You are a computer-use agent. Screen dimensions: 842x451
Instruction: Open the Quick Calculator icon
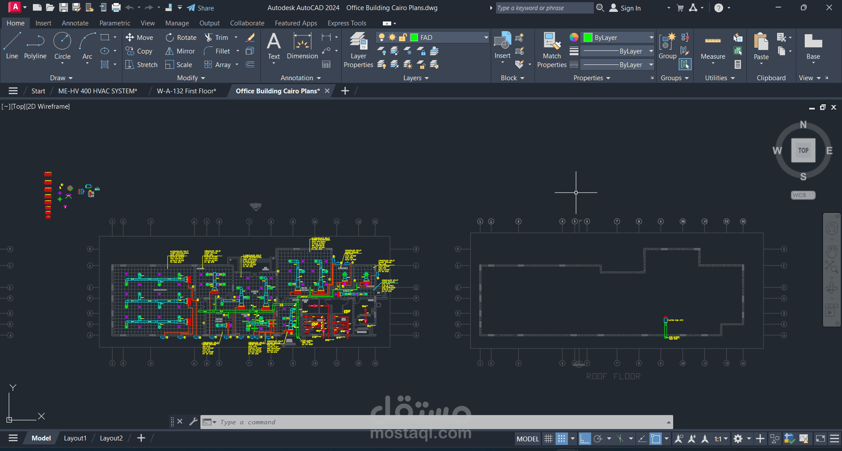pyautogui.click(x=738, y=64)
